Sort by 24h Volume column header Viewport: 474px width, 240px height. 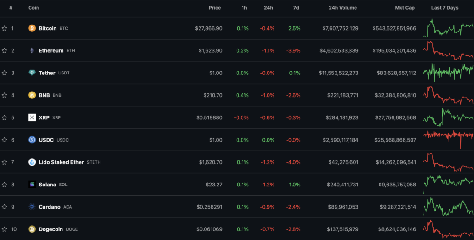(x=343, y=8)
